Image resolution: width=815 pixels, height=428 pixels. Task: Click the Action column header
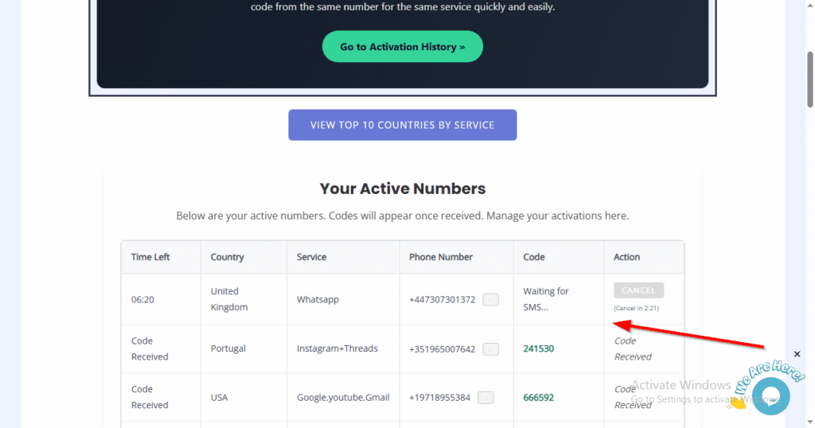[x=627, y=257]
